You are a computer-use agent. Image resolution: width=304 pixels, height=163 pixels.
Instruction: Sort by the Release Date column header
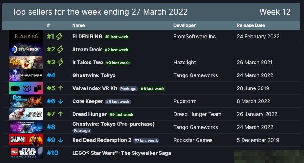click(251, 25)
